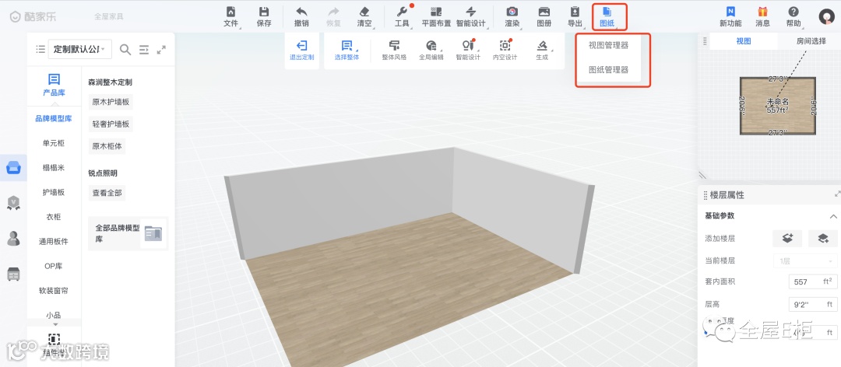Viewport: 841px width, 367px height.
Task: Select the 单元柜 category
Action: [54, 143]
